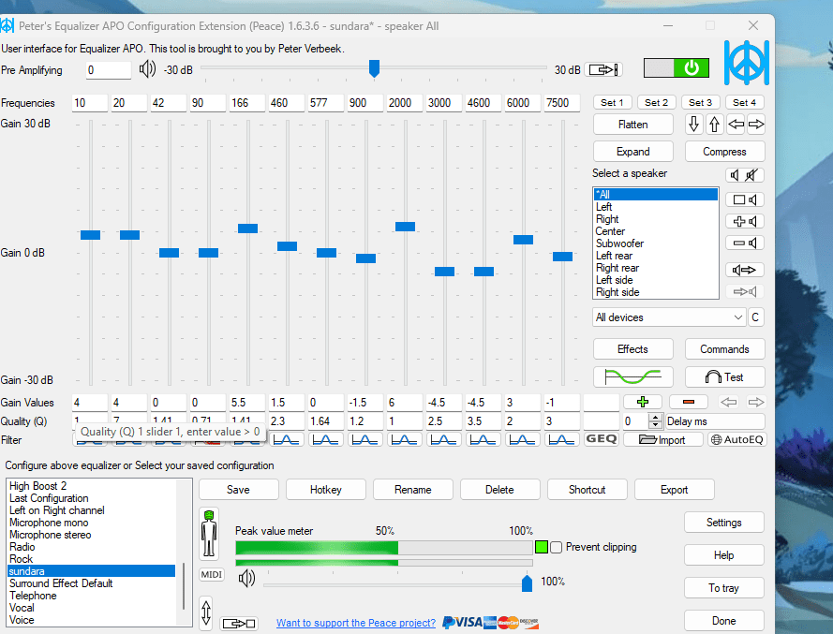Save the current configuration
This screenshot has height=634, width=833.
coord(238,490)
